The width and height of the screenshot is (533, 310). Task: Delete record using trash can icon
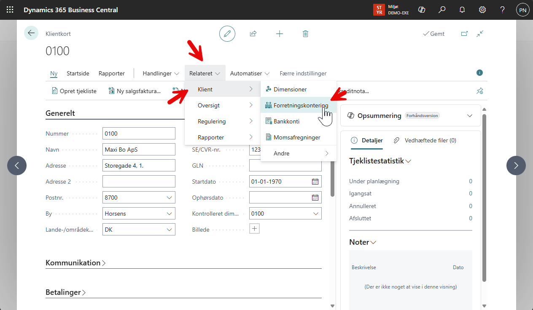click(306, 34)
